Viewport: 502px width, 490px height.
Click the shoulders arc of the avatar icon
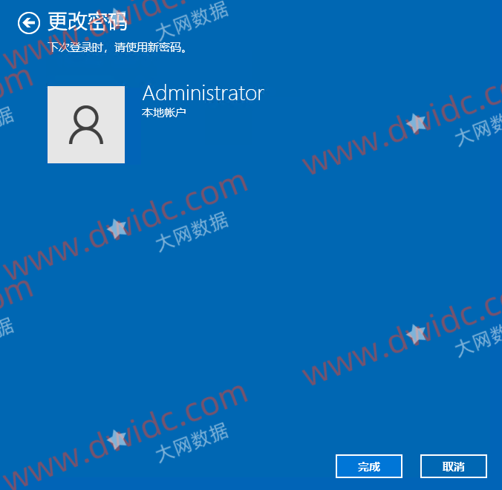click(86, 136)
